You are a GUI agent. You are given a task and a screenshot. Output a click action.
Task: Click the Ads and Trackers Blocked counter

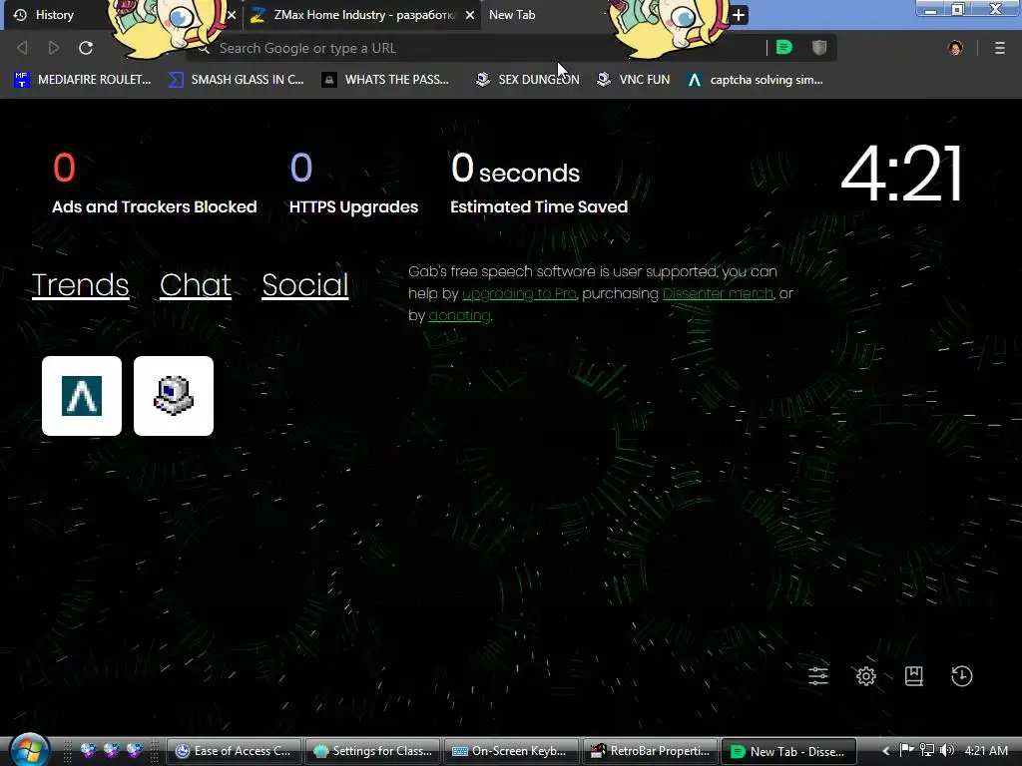click(x=155, y=184)
